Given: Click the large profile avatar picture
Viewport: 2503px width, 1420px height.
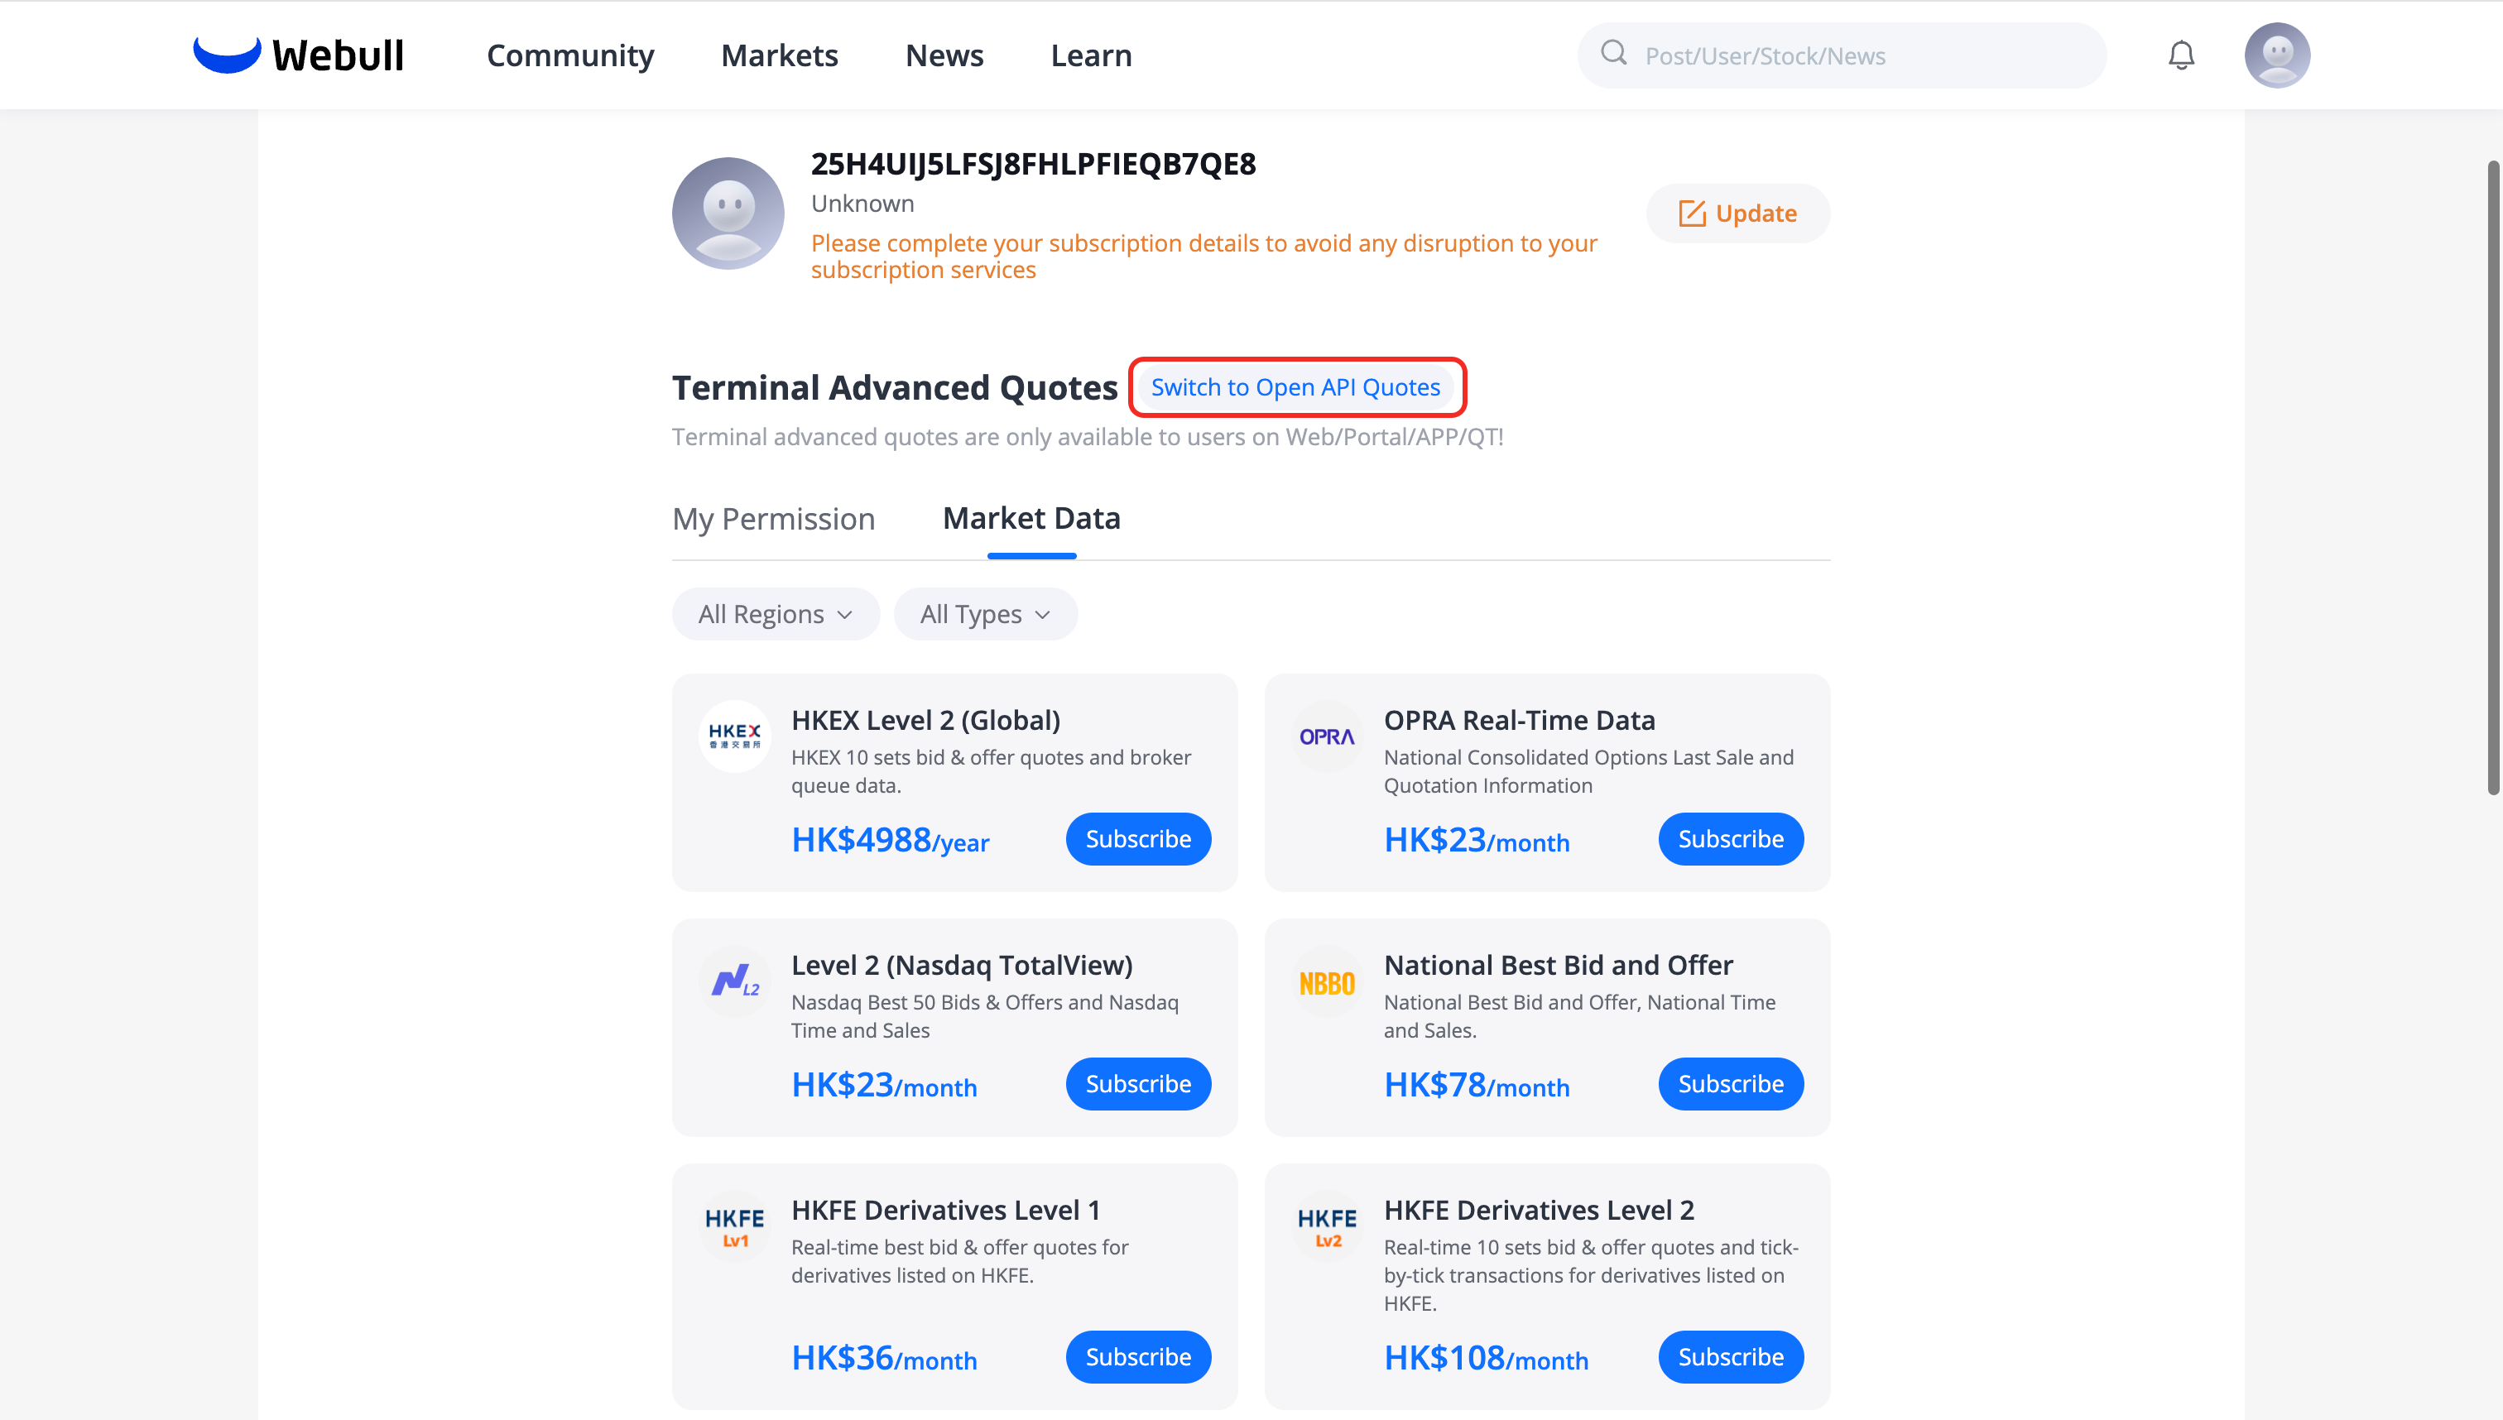Looking at the screenshot, I should [728, 213].
